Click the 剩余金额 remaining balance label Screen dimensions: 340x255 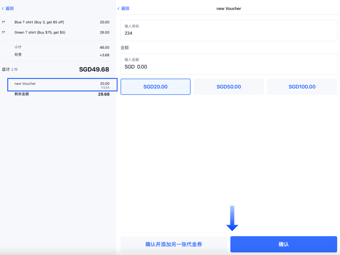pyautogui.click(x=22, y=94)
